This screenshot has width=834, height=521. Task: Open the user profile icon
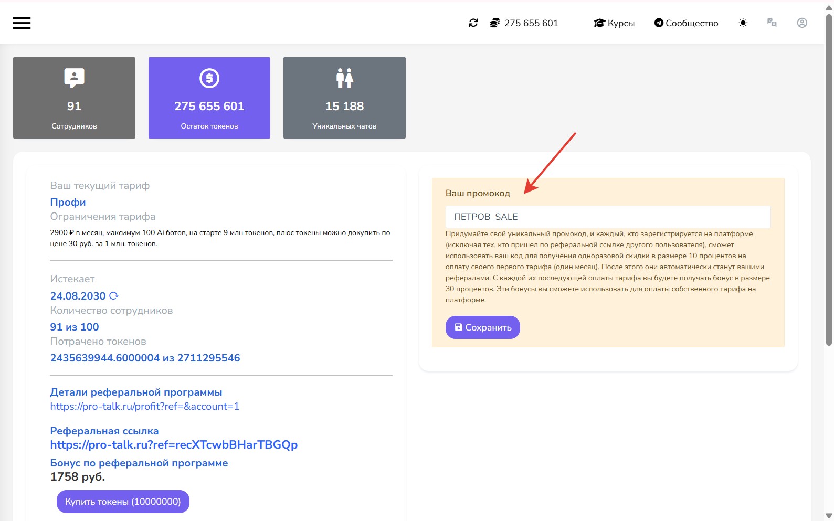click(x=801, y=23)
